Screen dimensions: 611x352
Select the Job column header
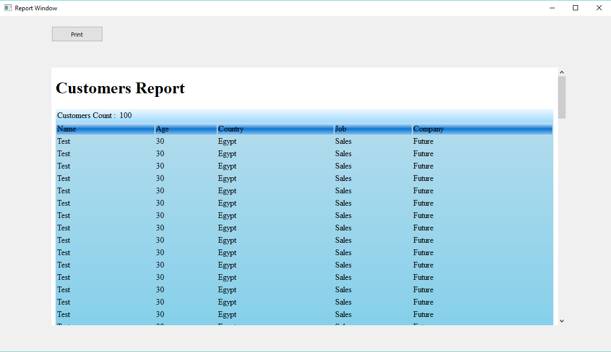click(340, 129)
